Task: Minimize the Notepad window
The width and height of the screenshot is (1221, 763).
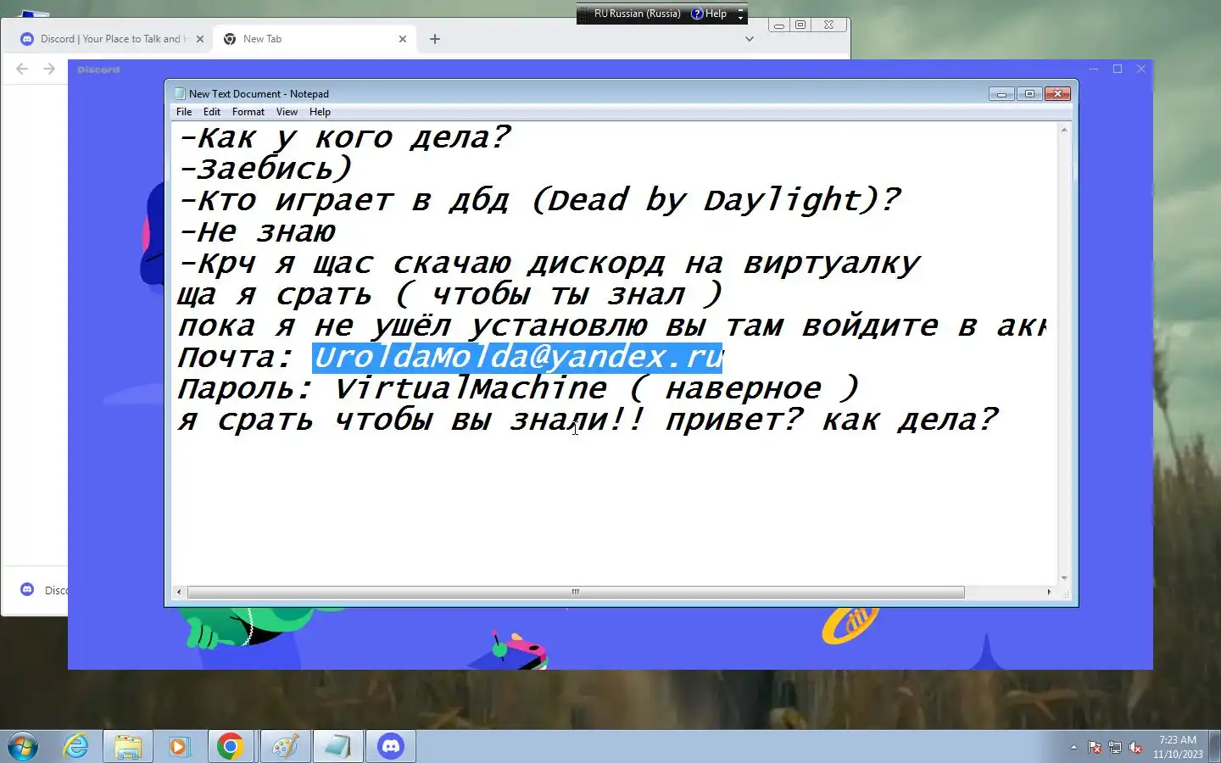Action: 1001,94
